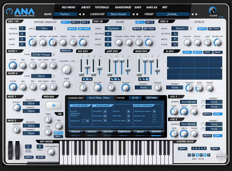Open the OSC 6 Bass 1 wave selector
This screenshot has width=232, height=171.
[180, 28]
